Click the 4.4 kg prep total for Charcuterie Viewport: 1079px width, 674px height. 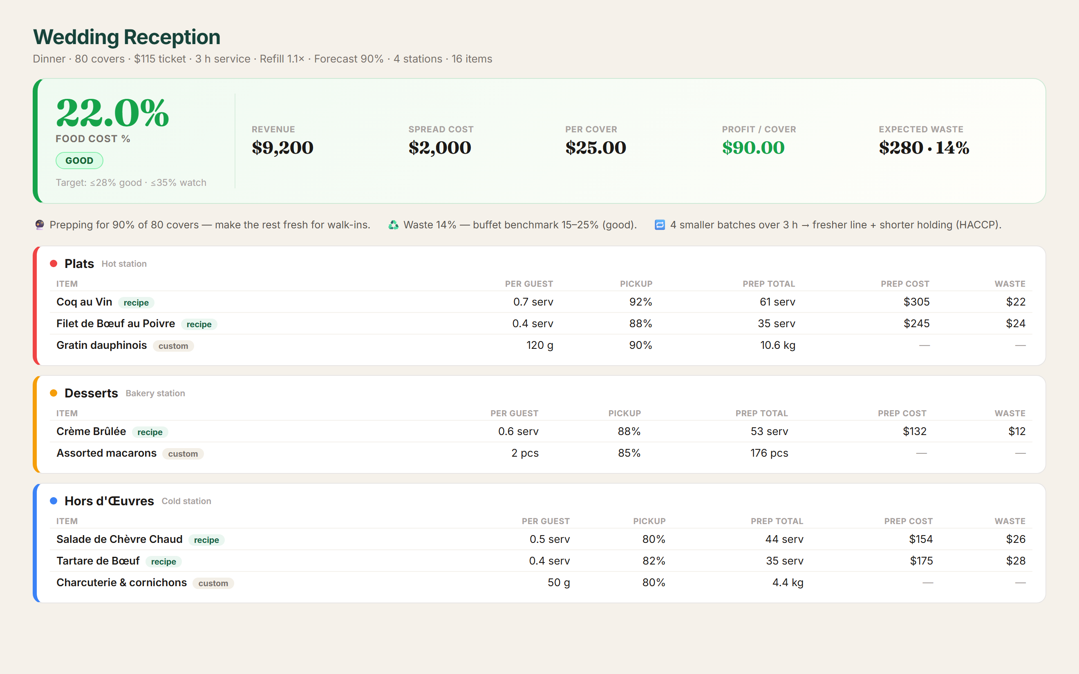pos(788,582)
